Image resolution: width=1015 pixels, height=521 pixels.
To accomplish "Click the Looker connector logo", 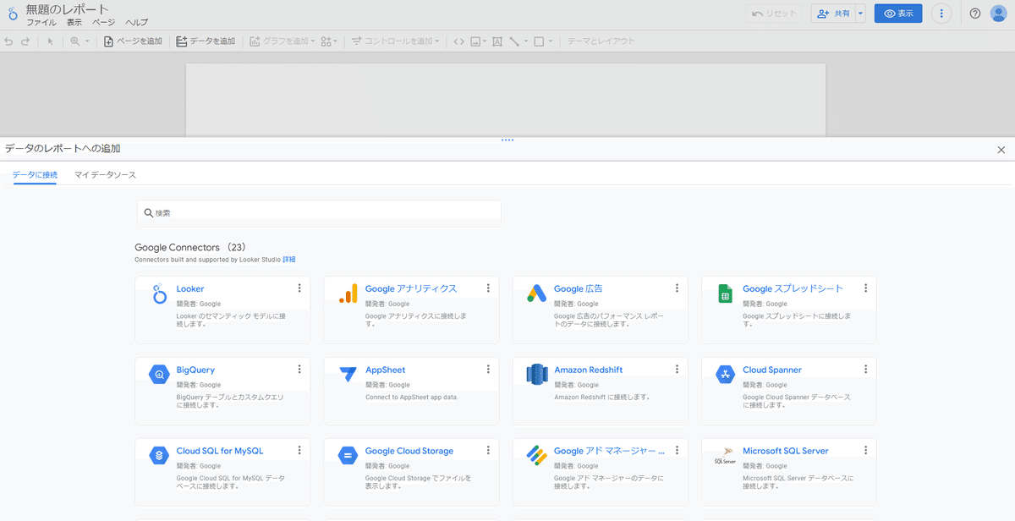I will pyautogui.click(x=160, y=294).
